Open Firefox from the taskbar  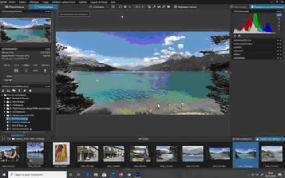(x=120, y=174)
